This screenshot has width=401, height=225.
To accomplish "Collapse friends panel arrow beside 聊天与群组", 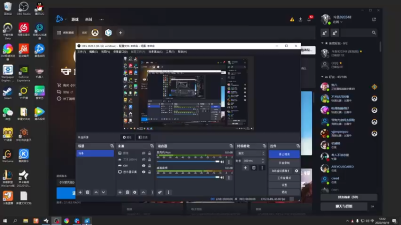I will coord(372,206).
